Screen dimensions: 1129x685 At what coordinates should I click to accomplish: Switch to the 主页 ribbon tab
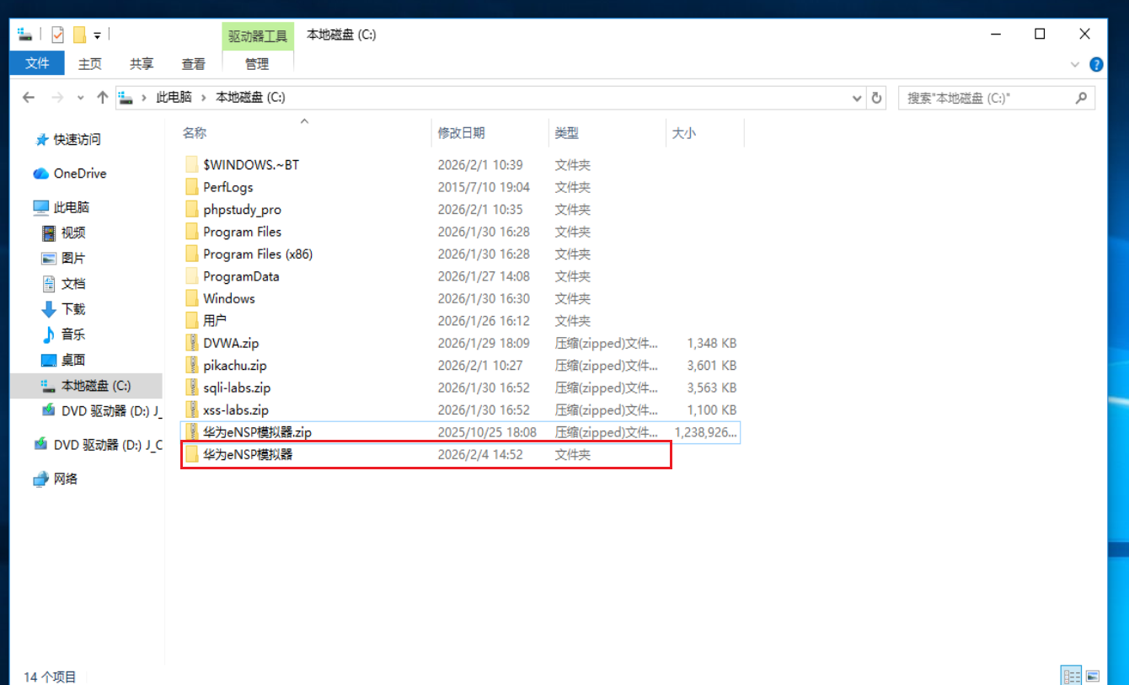tap(90, 63)
